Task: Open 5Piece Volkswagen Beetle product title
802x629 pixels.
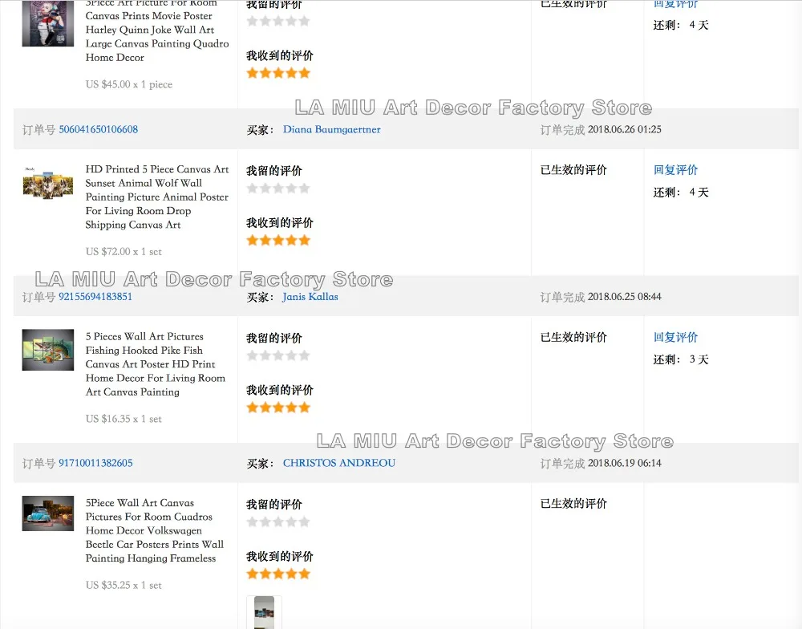Action: tap(155, 531)
